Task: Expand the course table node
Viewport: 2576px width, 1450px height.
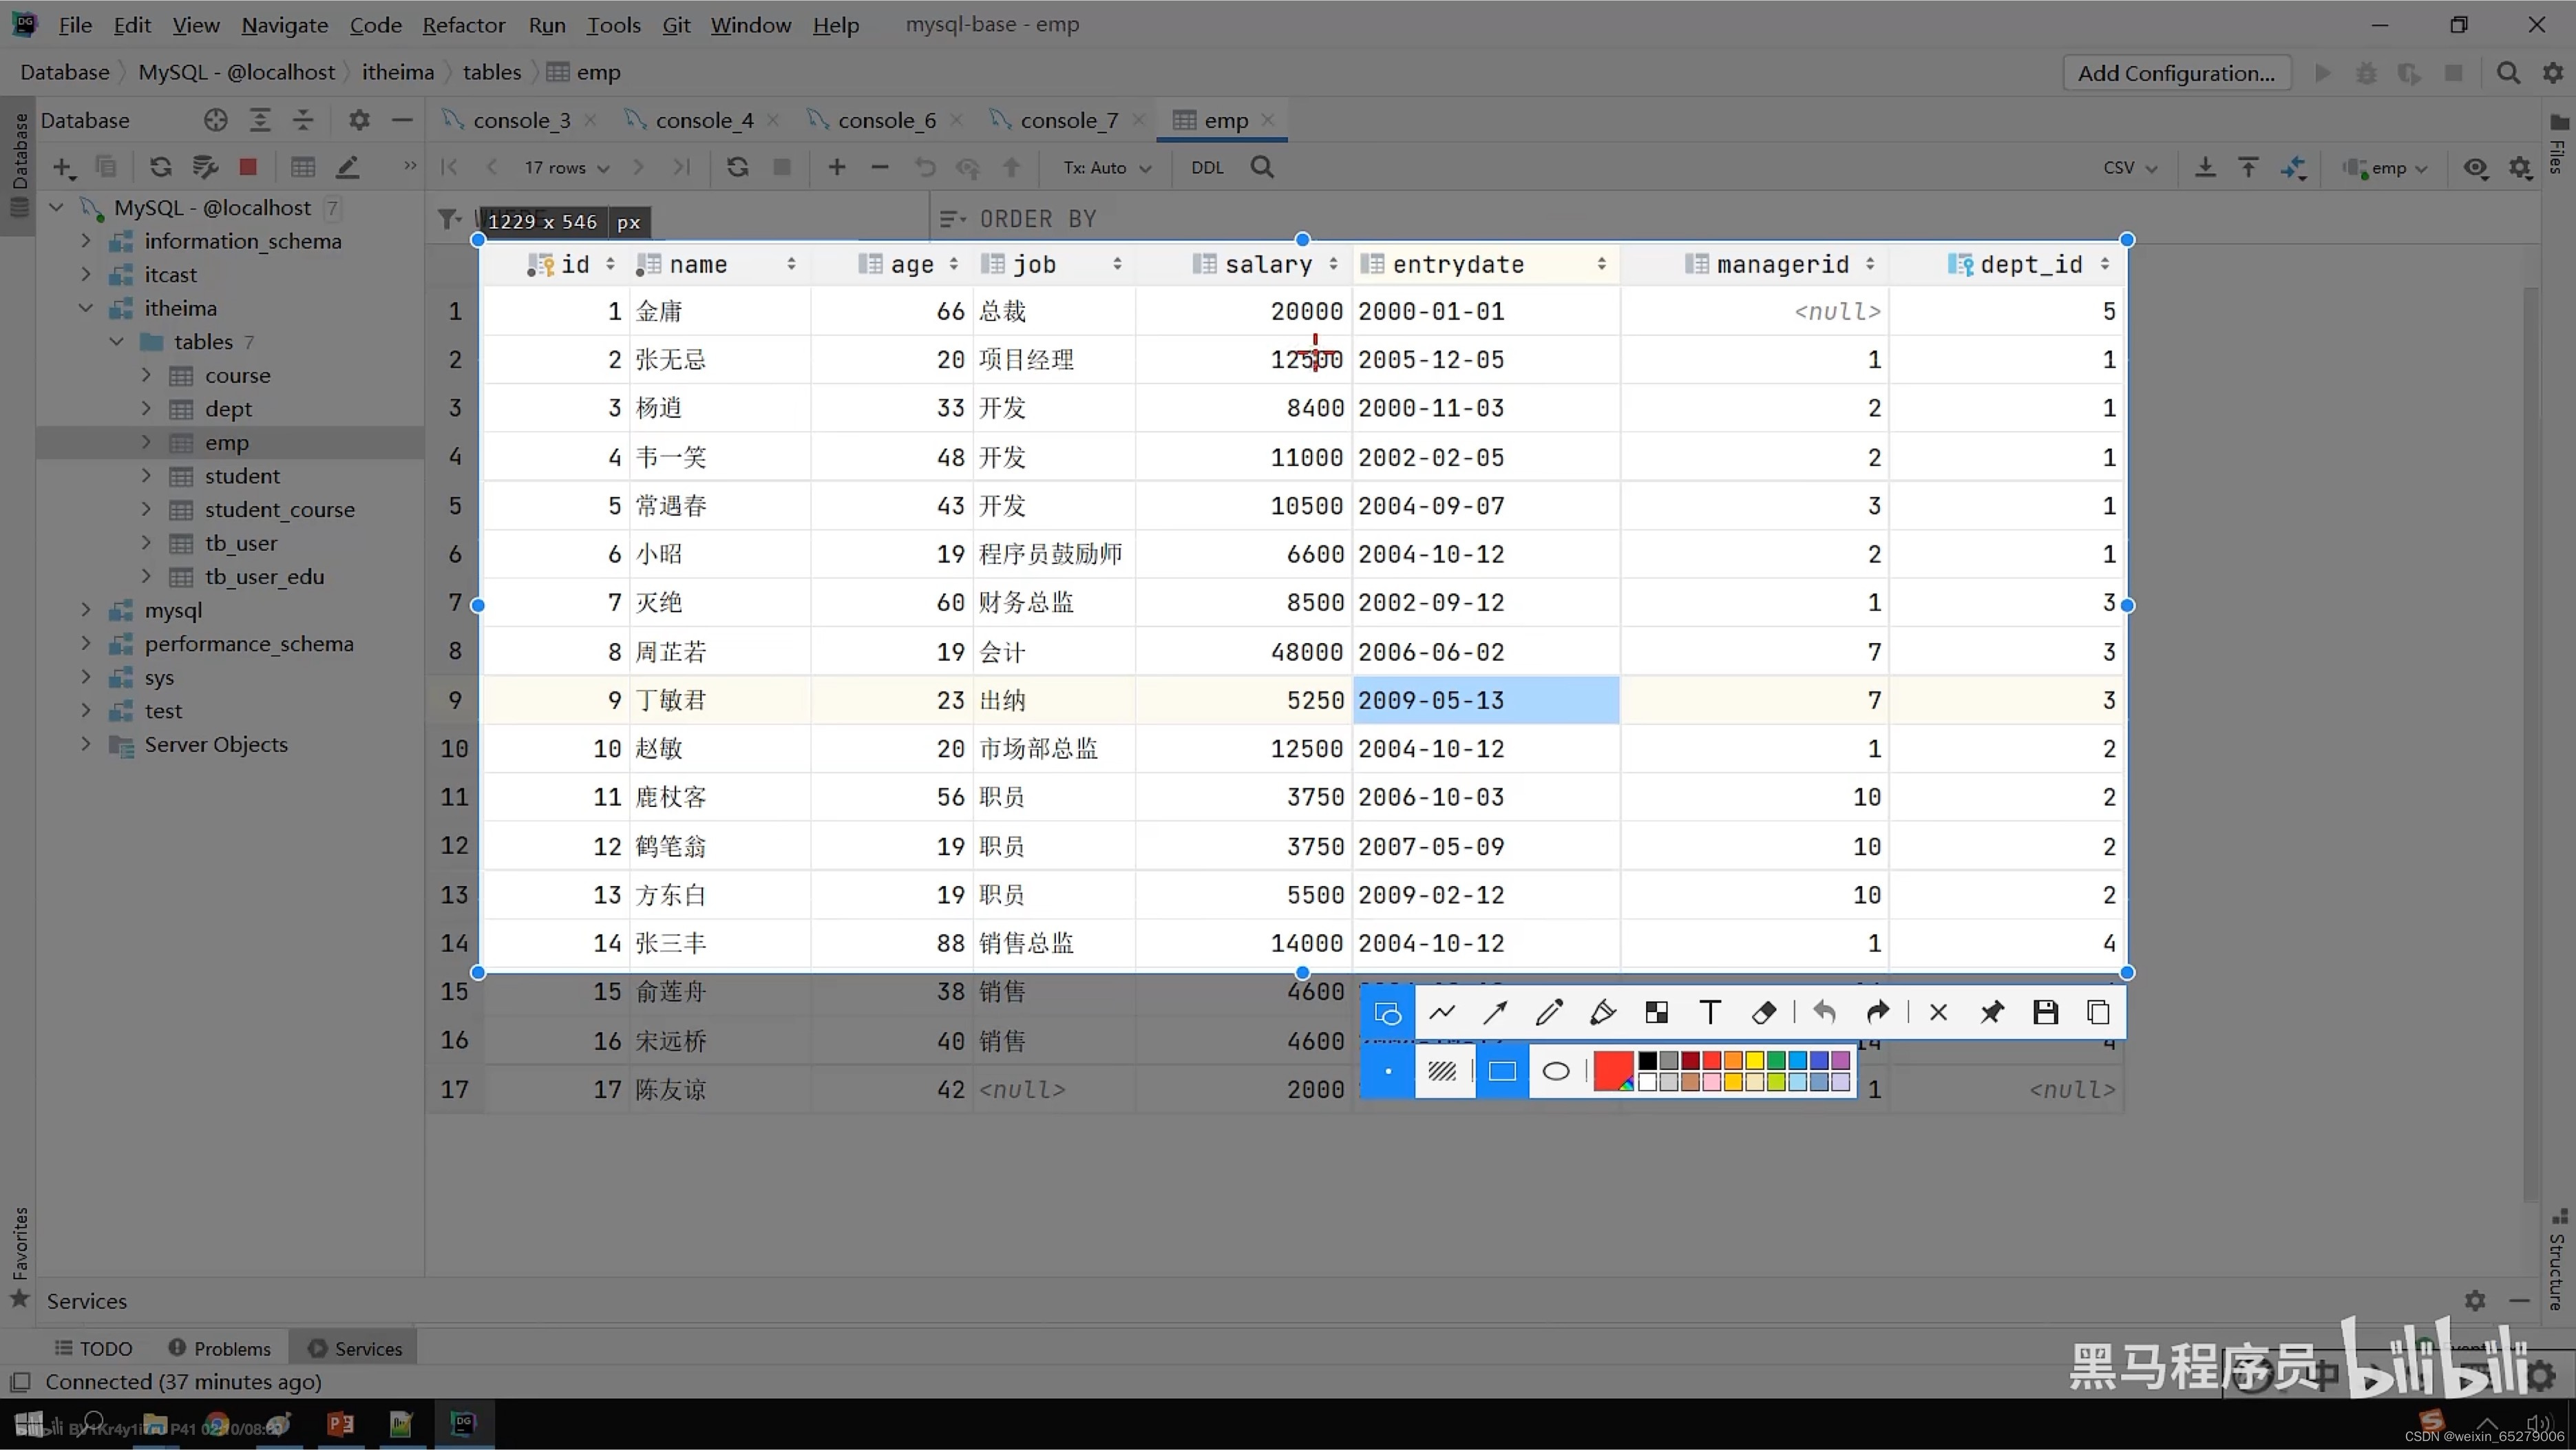Action: click(x=147, y=375)
